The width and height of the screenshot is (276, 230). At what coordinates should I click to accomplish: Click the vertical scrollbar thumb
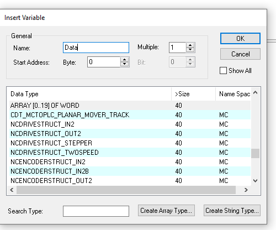click(x=256, y=153)
